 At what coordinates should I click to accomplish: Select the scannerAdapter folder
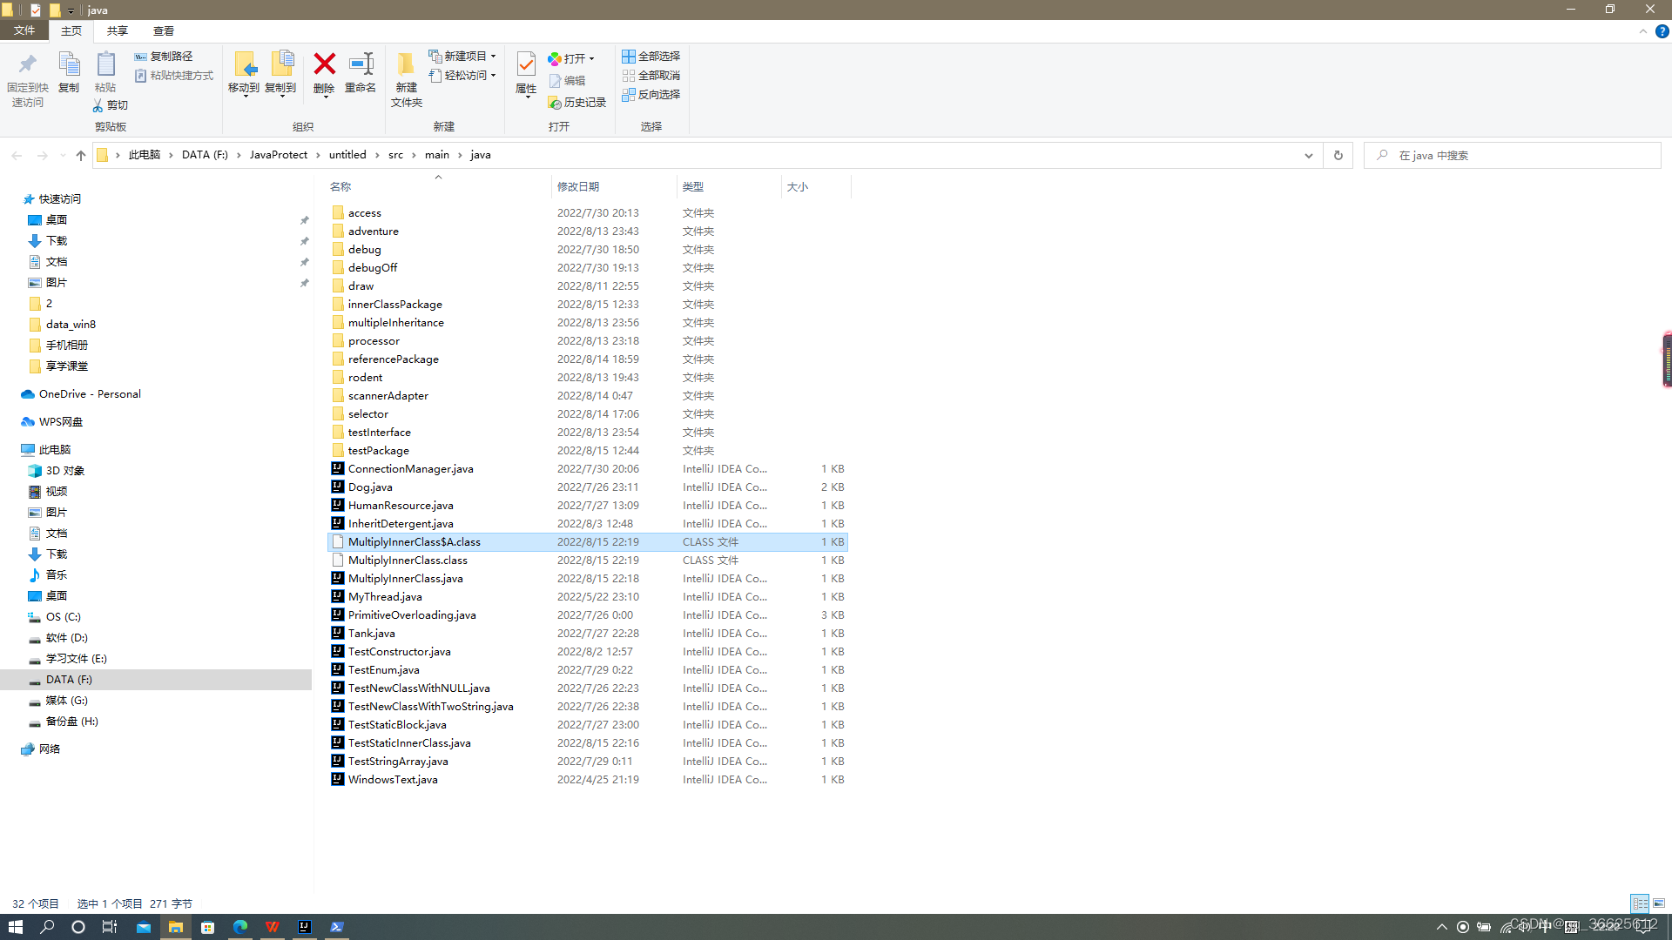388,396
